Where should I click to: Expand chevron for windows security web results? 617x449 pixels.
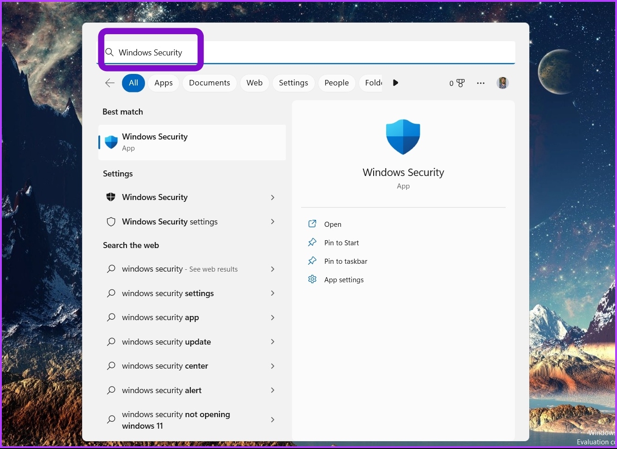click(272, 269)
